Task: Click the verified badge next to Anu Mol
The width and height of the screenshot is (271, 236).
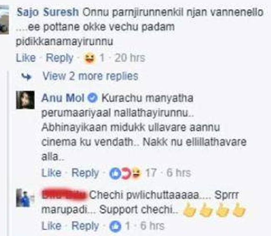Action: click(x=93, y=98)
